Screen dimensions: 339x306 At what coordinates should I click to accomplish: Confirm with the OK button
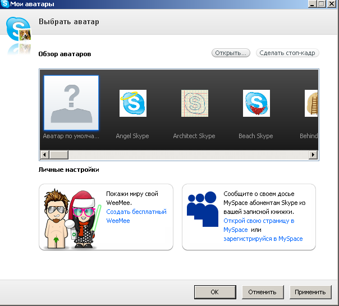(x=215, y=292)
